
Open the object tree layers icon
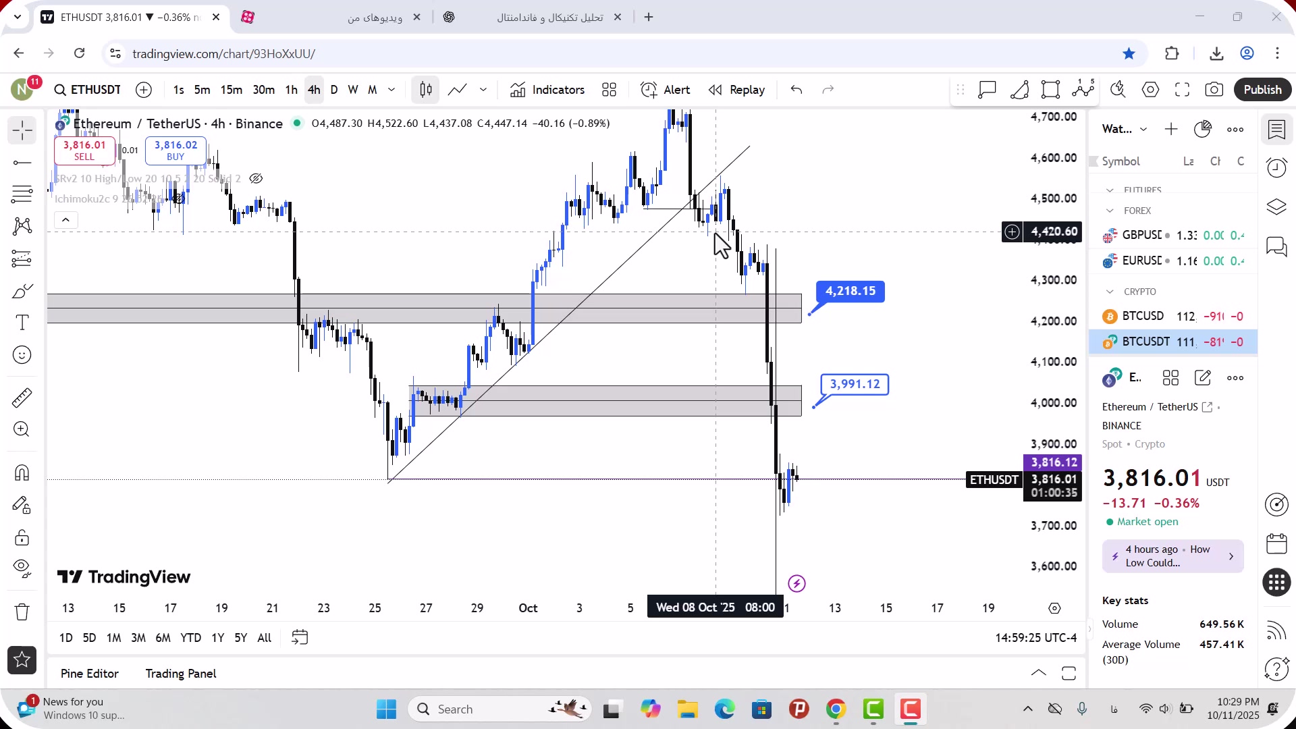1276,207
